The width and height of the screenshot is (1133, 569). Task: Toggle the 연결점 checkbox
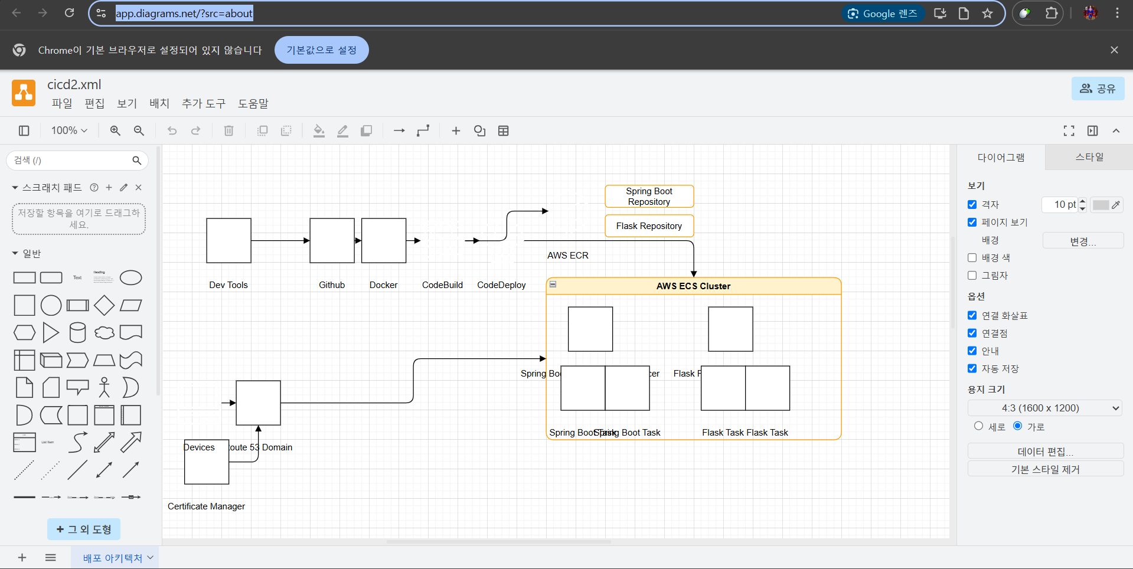(972, 333)
